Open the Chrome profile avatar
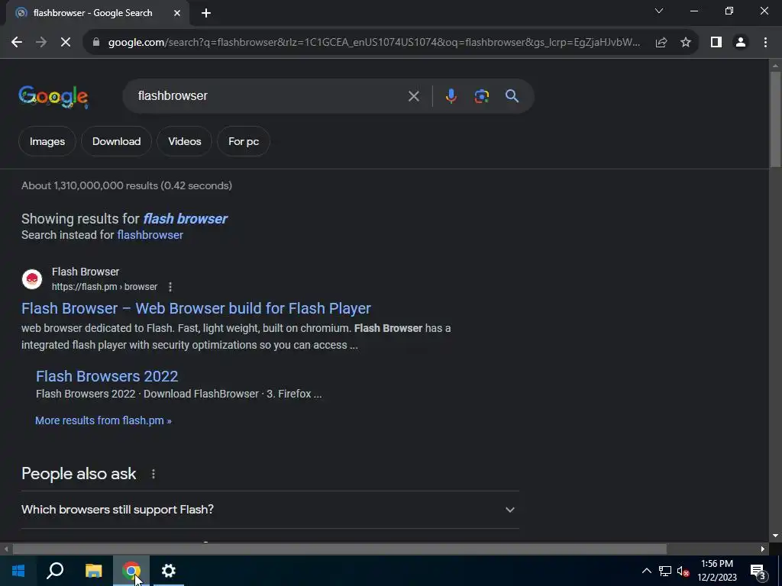The width and height of the screenshot is (782, 586). coord(741,43)
